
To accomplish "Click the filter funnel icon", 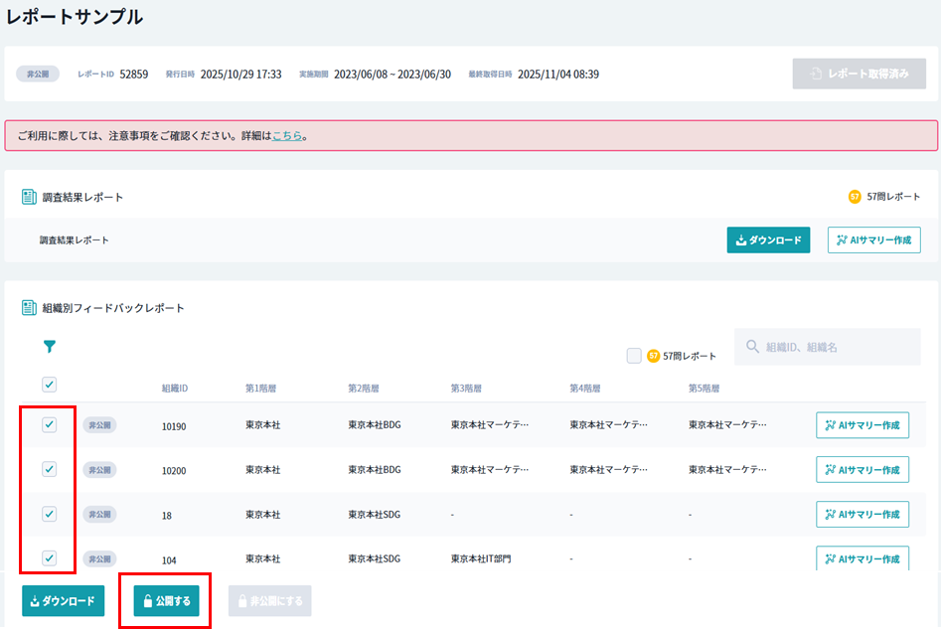I will (50, 347).
